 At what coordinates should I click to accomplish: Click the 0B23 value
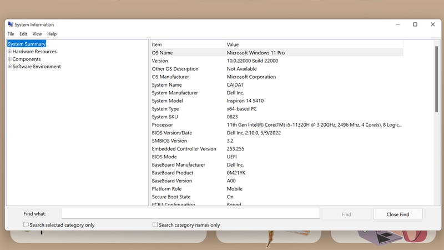[x=232, y=117]
